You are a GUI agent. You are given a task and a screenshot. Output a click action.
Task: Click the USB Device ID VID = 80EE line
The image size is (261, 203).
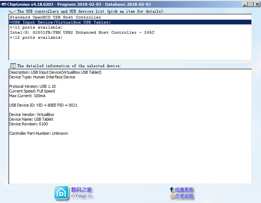pos(43,105)
